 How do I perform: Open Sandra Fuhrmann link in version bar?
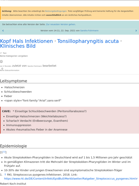point(89,30)
